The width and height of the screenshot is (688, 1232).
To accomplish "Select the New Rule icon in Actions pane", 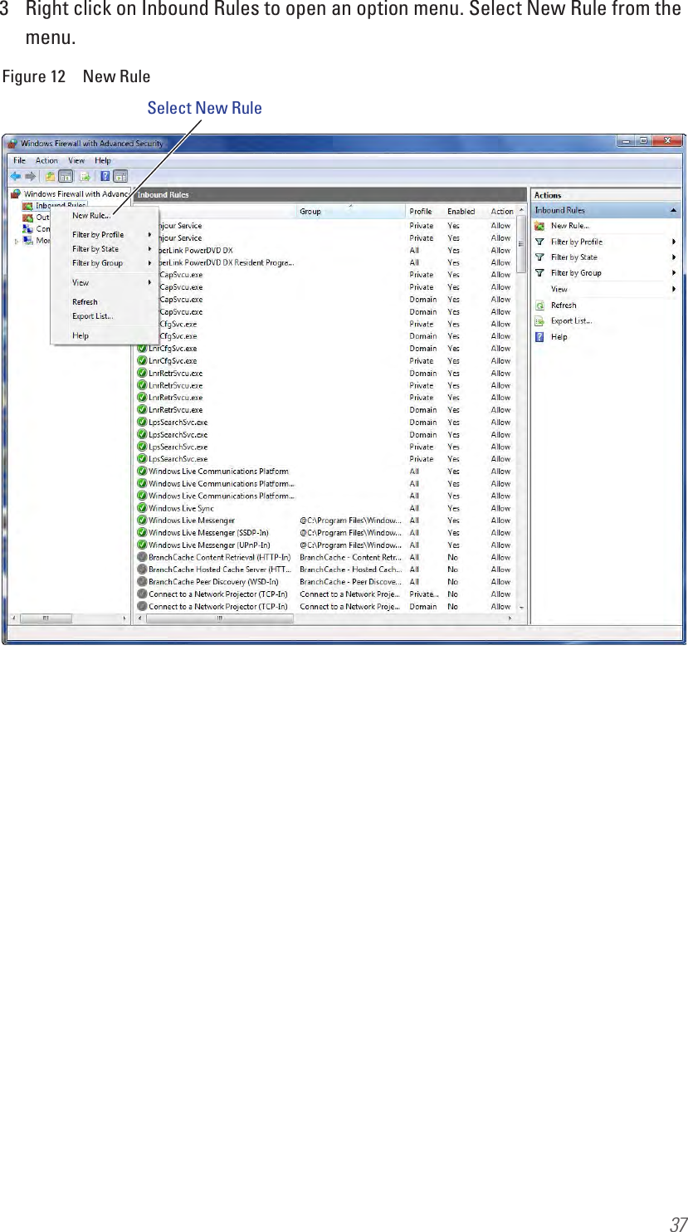I will (x=539, y=227).
